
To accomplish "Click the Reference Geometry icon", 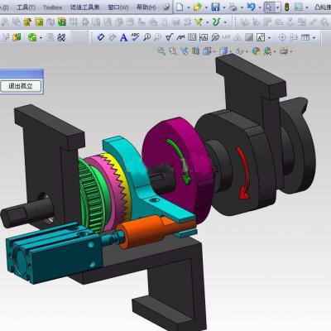I will point(199,22).
